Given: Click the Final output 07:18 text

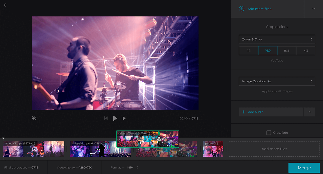Looking at the screenshot, I should (21, 167).
